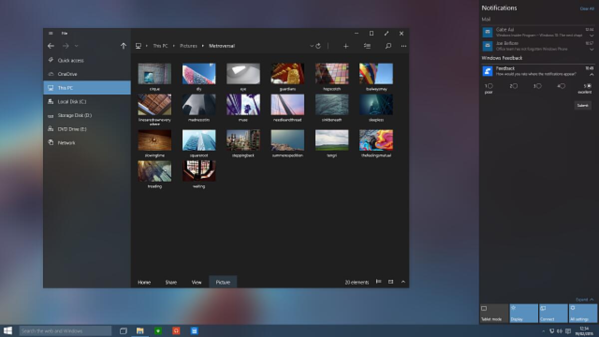Toggle the selection icon next to plus
599x337 pixels.
367,45
